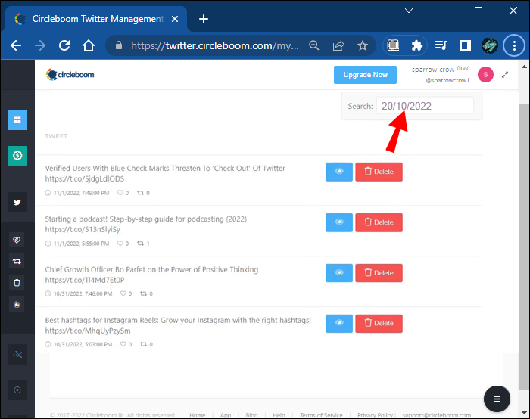Viewport: 530px width, 419px height.
Task: Open the https://t.co/MhqUyPzySm link
Action: coord(88,331)
